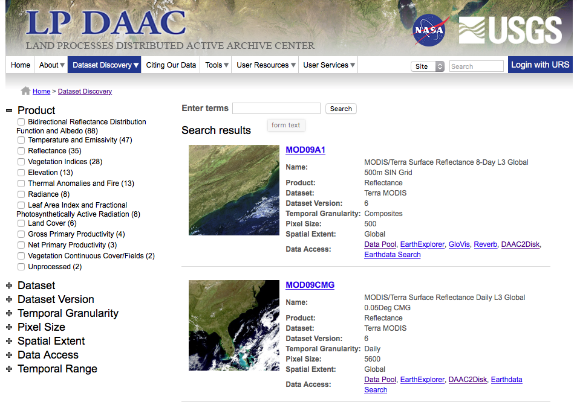Expand the User Resources menu
577x405 pixels.
[266, 65]
